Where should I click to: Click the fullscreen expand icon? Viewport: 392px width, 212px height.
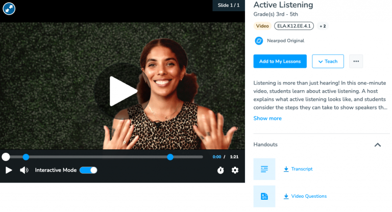tap(9, 9)
